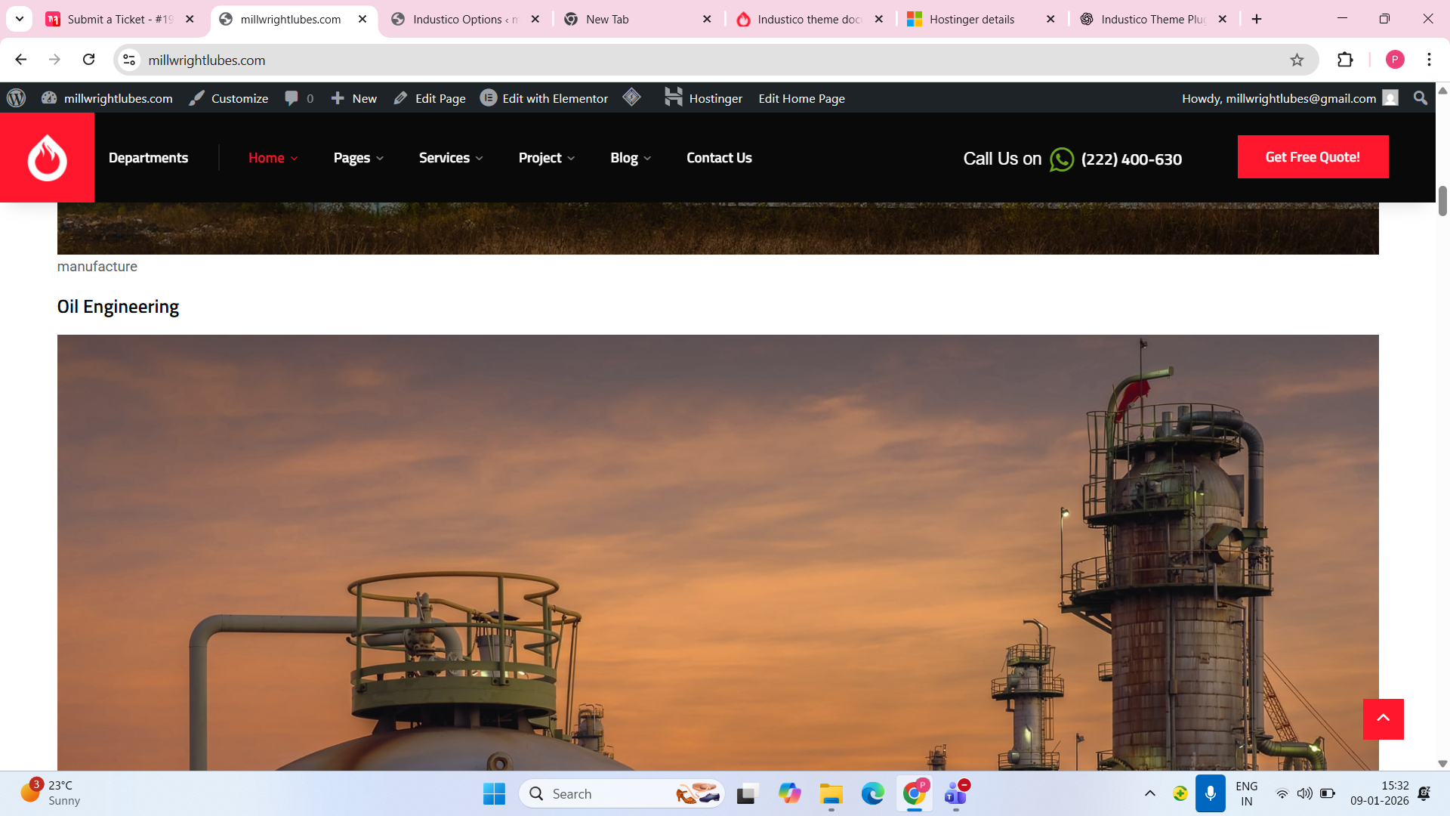Click the WhatsApp phone icon
Image resolution: width=1450 pixels, height=816 pixels.
pyautogui.click(x=1061, y=159)
